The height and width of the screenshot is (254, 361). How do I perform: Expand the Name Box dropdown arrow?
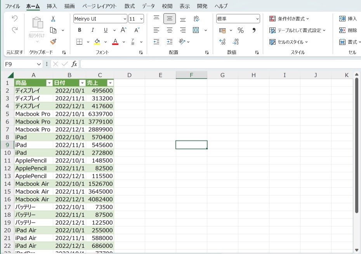(x=39, y=64)
